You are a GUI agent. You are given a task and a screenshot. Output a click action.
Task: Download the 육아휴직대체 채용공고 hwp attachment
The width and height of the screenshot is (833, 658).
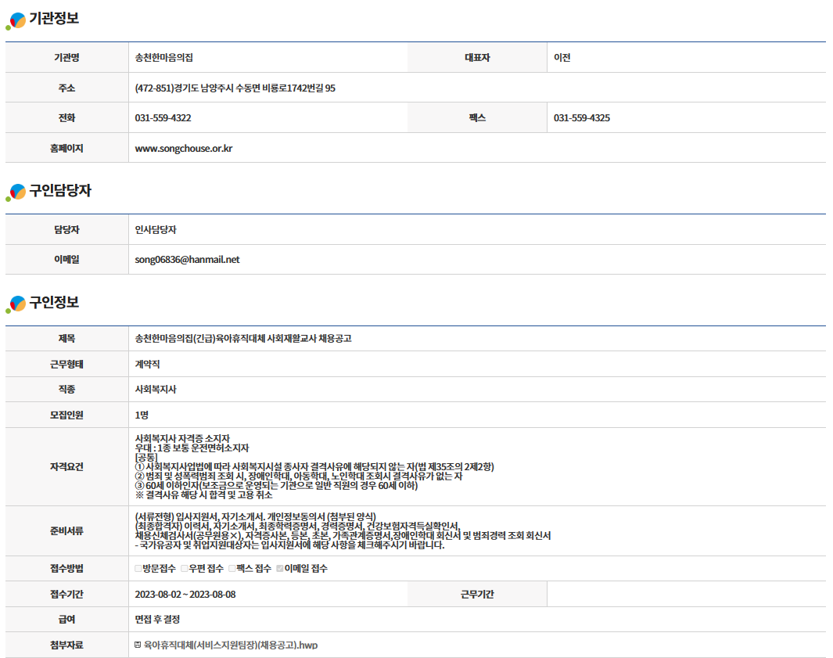(x=231, y=645)
